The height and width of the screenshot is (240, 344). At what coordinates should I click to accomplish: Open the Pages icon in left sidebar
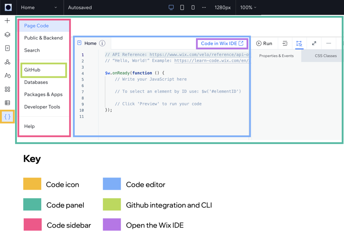pyautogui.click(x=7, y=48)
